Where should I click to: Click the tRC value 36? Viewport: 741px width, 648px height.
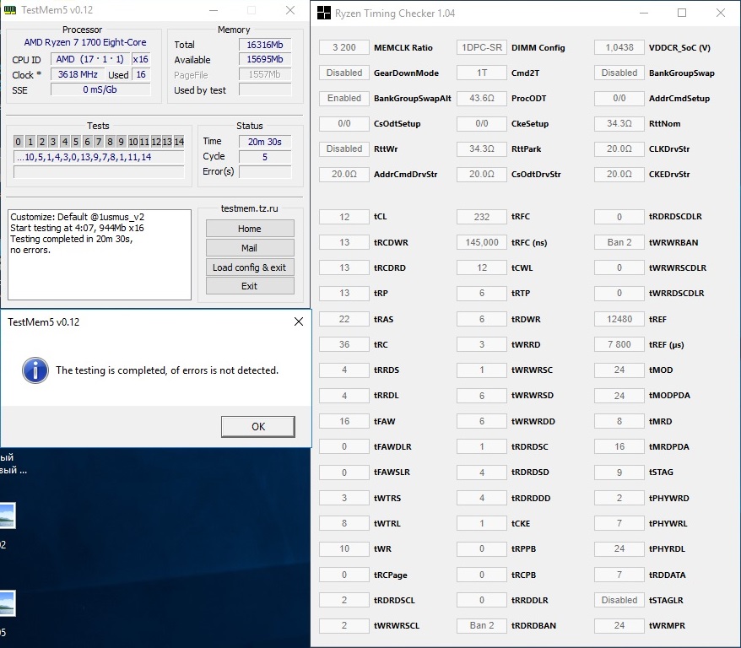pos(344,344)
